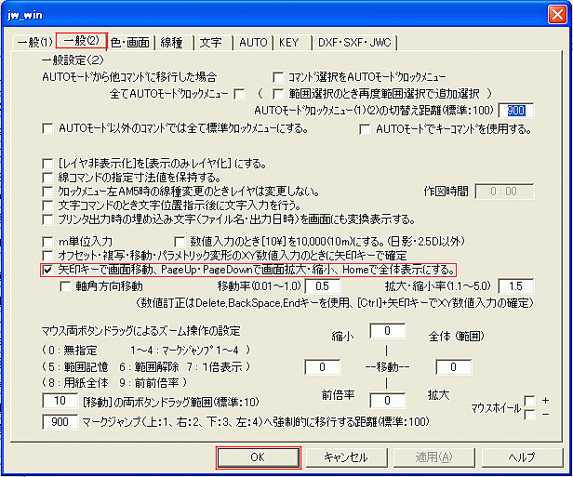
Task: Open the AUTO tab
Action: (253, 43)
